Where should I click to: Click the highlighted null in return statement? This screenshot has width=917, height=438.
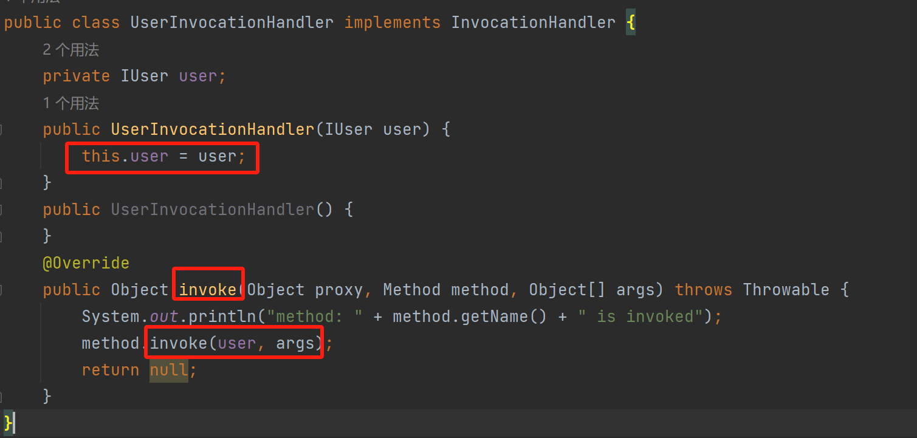[169, 370]
